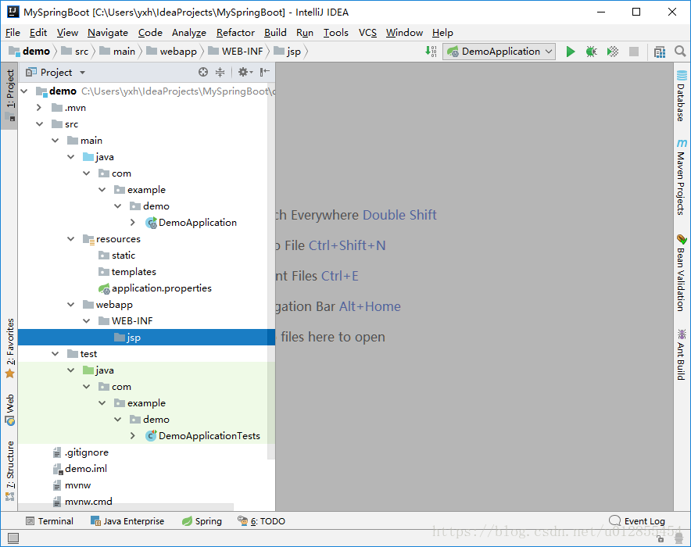Open the VCS menu
The width and height of the screenshot is (691, 547).
pos(367,33)
